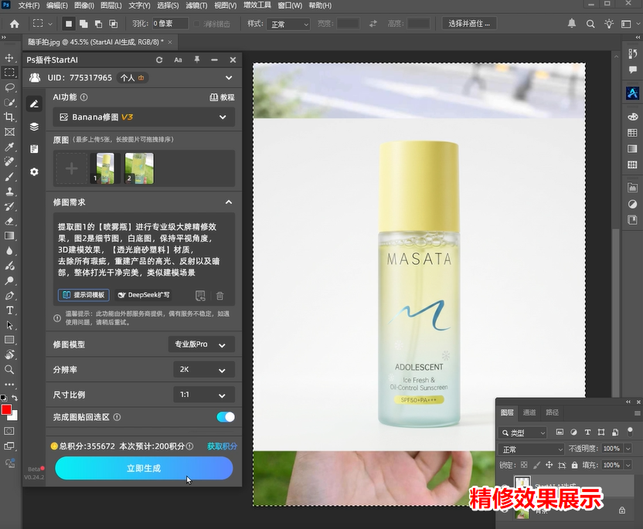This screenshot has height=529, width=643.
Task: Open the 专业版Pro model dropdown
Action: [202, 344]
